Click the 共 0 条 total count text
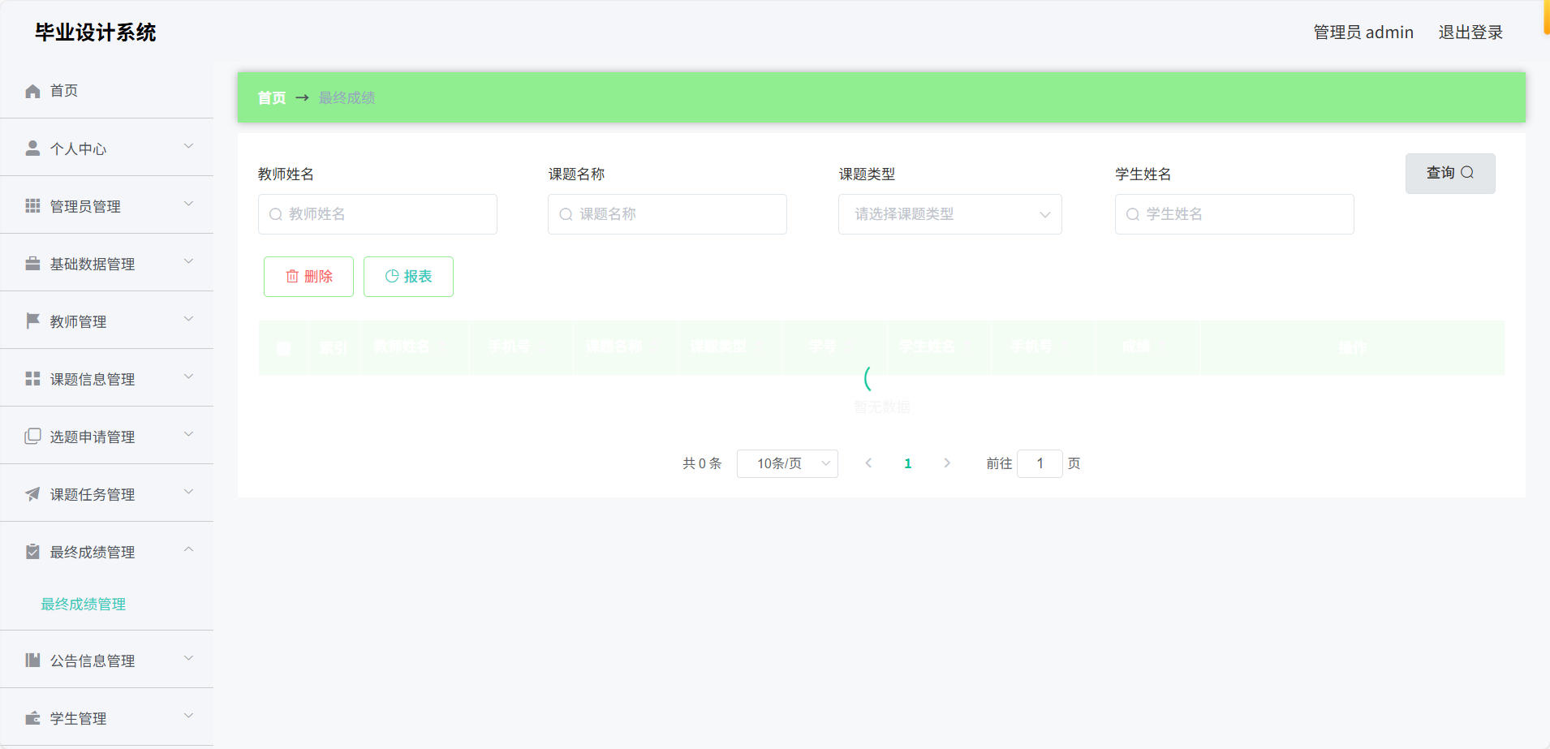Image resolution: width=1550 pixels, height=749 pixels. [702, 463]
